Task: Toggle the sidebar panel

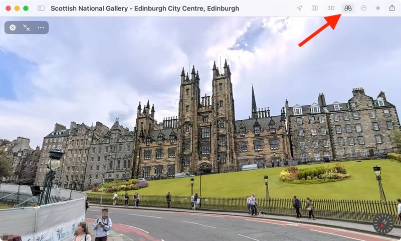Action: pos(41,9)
